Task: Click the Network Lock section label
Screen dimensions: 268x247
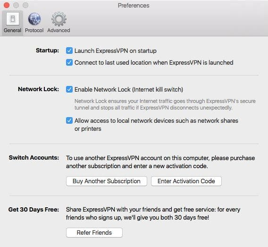Action: pos(39,89)
